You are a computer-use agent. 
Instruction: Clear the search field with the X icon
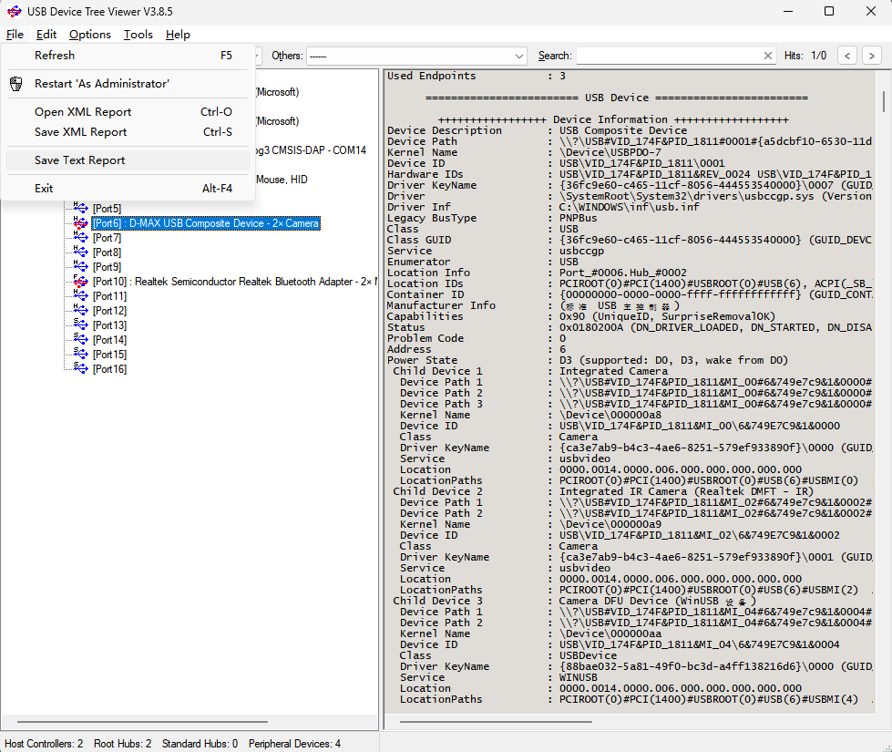[768, 56]
